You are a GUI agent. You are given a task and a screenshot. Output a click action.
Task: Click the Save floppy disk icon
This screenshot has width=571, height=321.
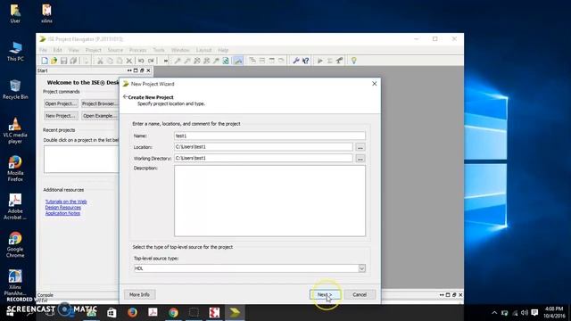point(63,61)
